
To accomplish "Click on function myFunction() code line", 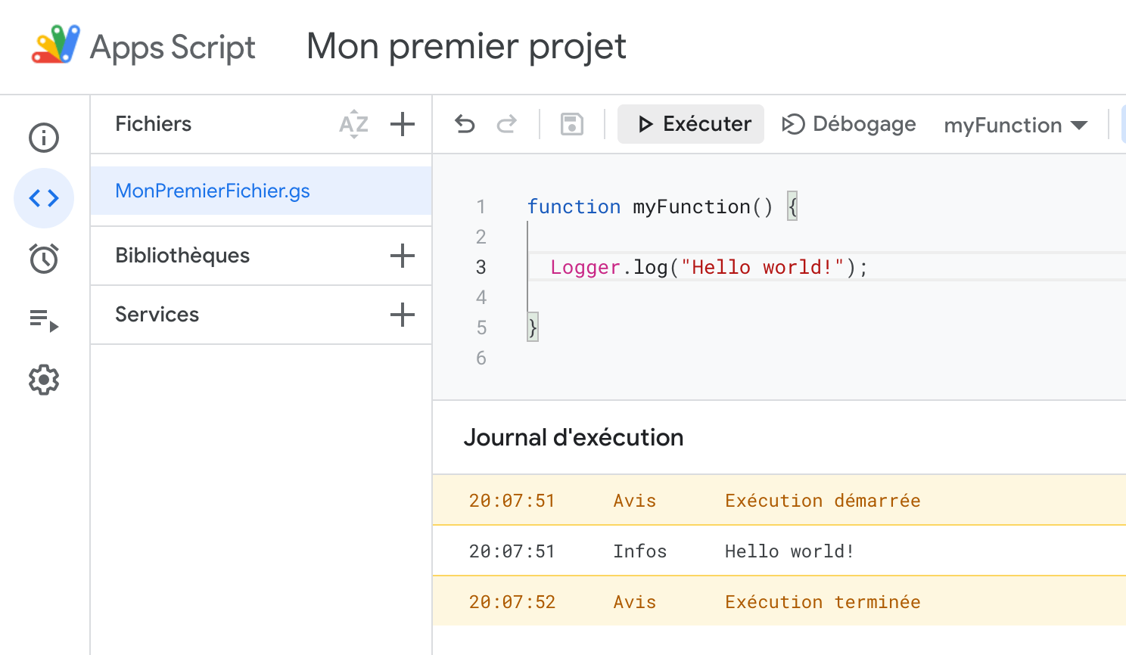I will 662,206.
